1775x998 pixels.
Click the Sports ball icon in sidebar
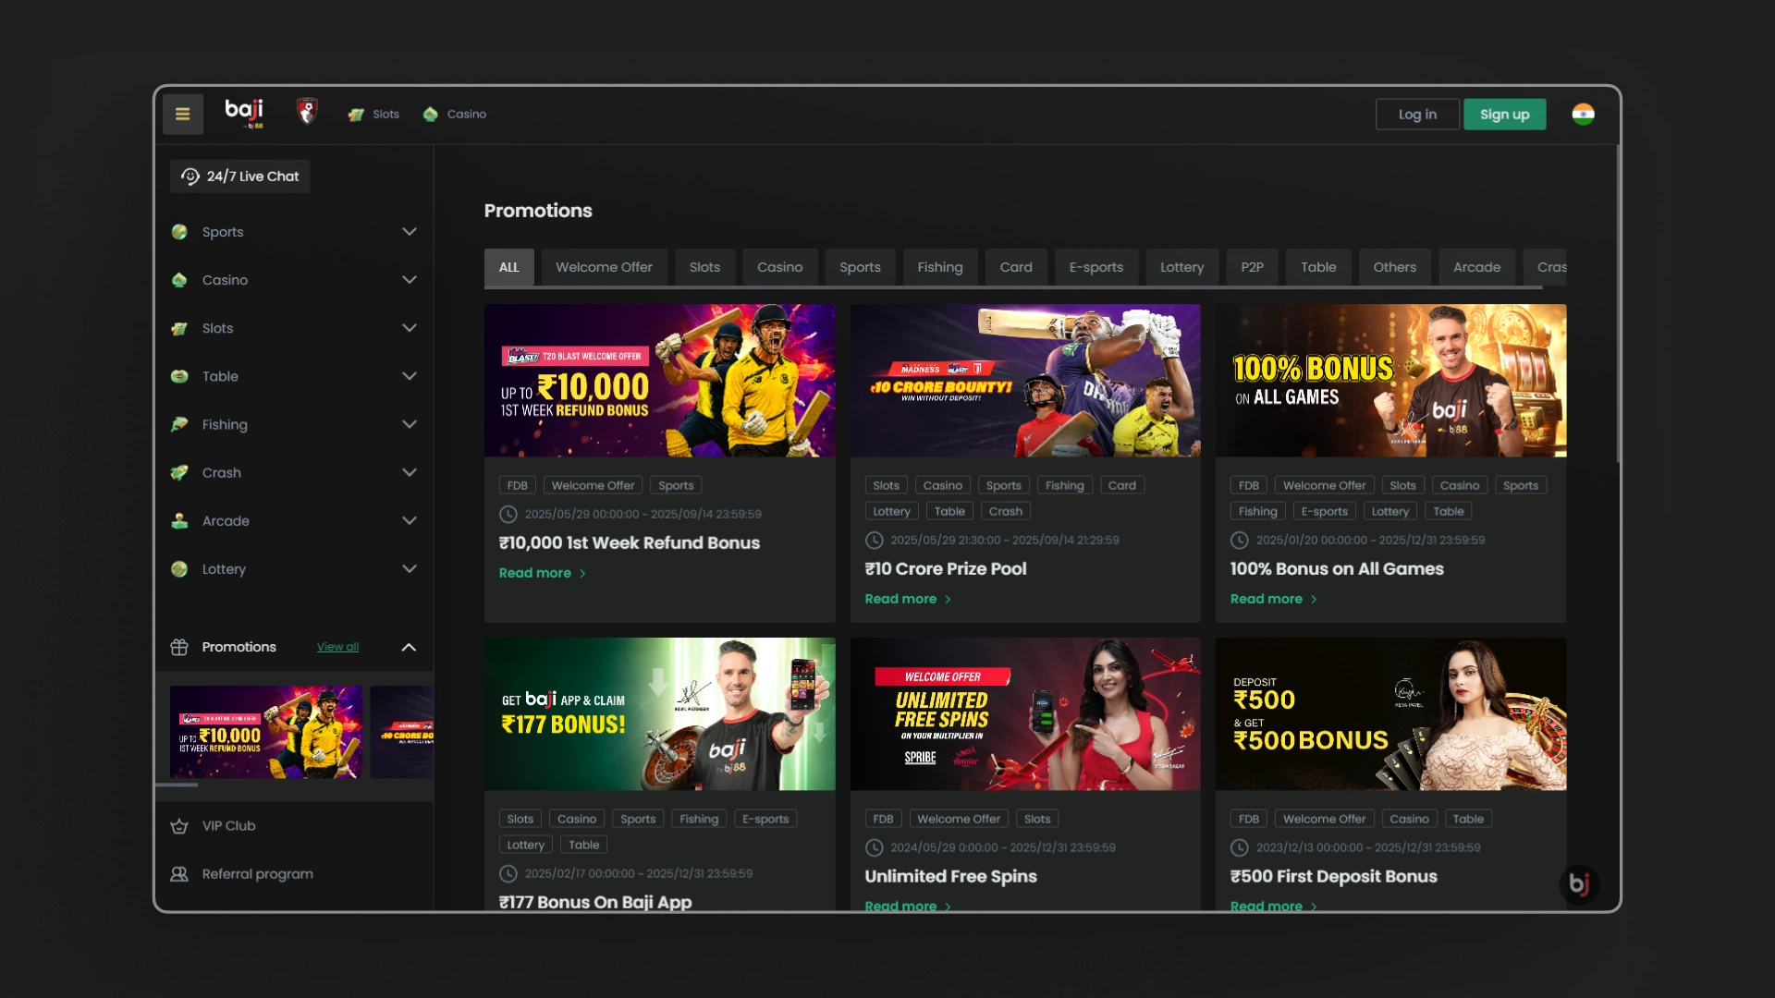pyautogui.click(x=179, y=232)
